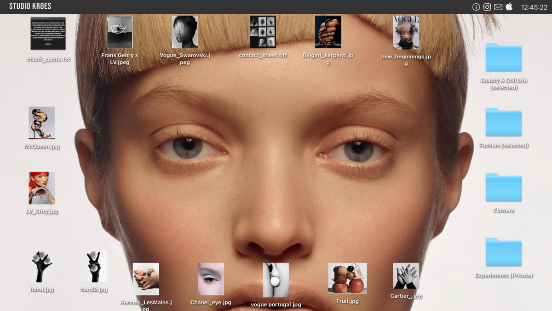The height and width of the screenshot is (311, 552).
Task: Select contact_sheet.tiff file
Action: (263, 32)
